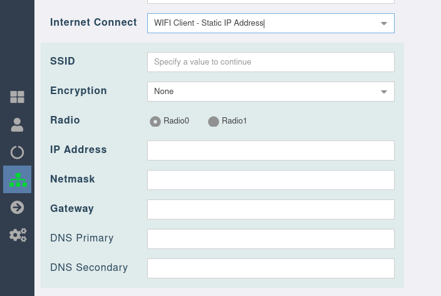Click the SSID input field
The image size is (441, 296).
click(271, 62)
